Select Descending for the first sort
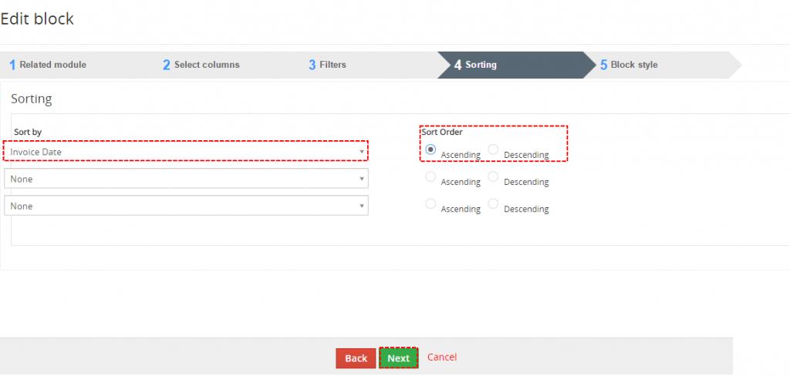The image size is (790, 376). [493, 149]
